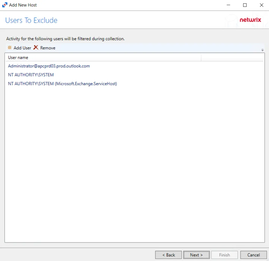Minimize the Add New Host window
Viewport: 269px width, 261px height.
(228, 5)
